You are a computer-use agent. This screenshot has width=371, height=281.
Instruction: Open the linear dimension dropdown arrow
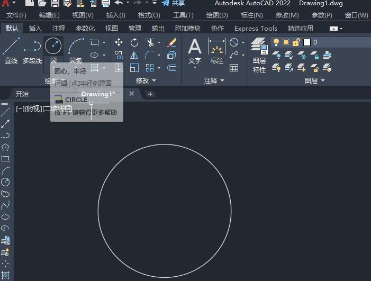pos(243,42)
